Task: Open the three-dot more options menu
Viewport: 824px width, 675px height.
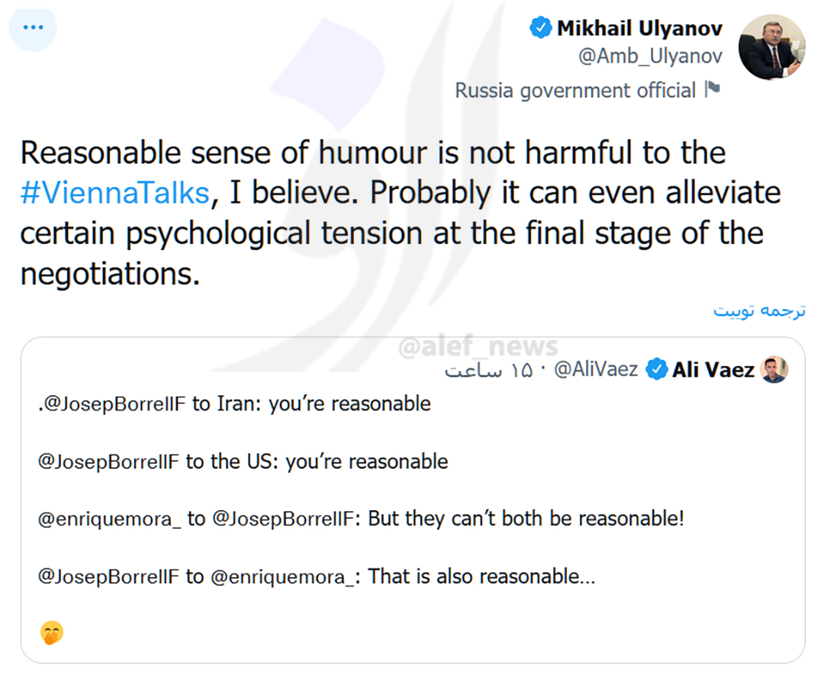Action: click(34, 28)
